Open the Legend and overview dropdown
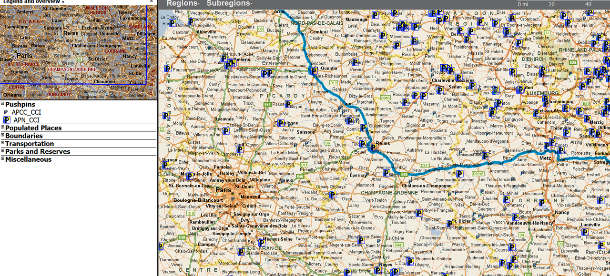The width and height of the screenshot is (610, 276). point(34,2)
